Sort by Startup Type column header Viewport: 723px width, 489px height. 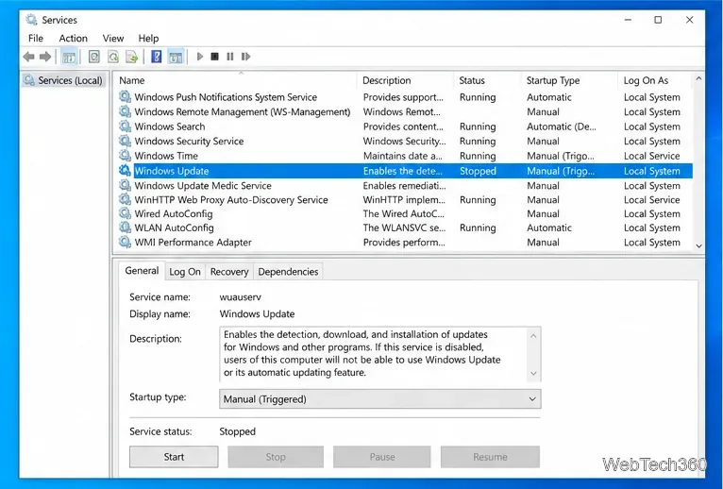[x=569, y=80]
